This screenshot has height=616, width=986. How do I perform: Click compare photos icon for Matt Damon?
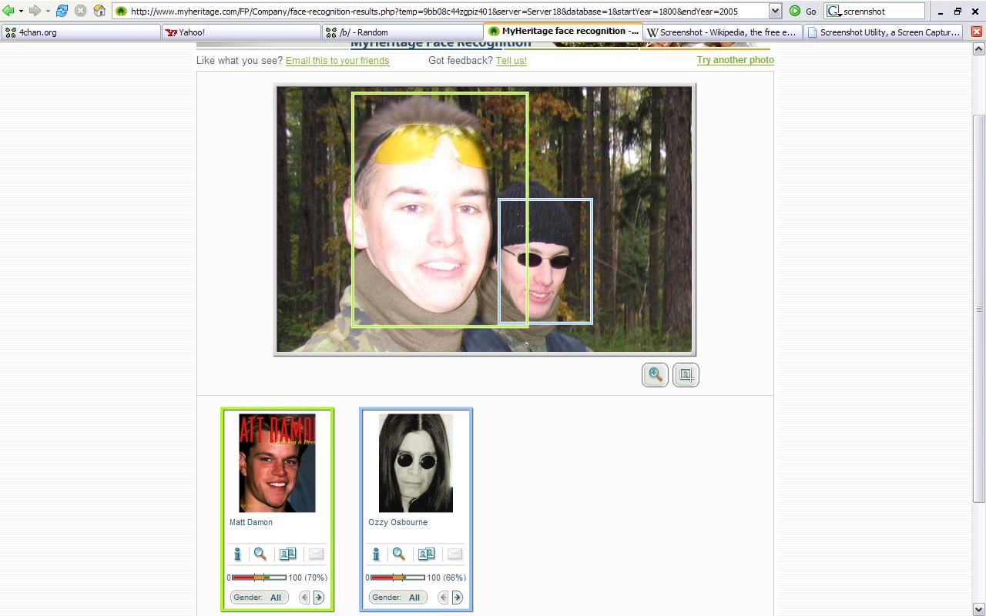[x=287, y=554]
